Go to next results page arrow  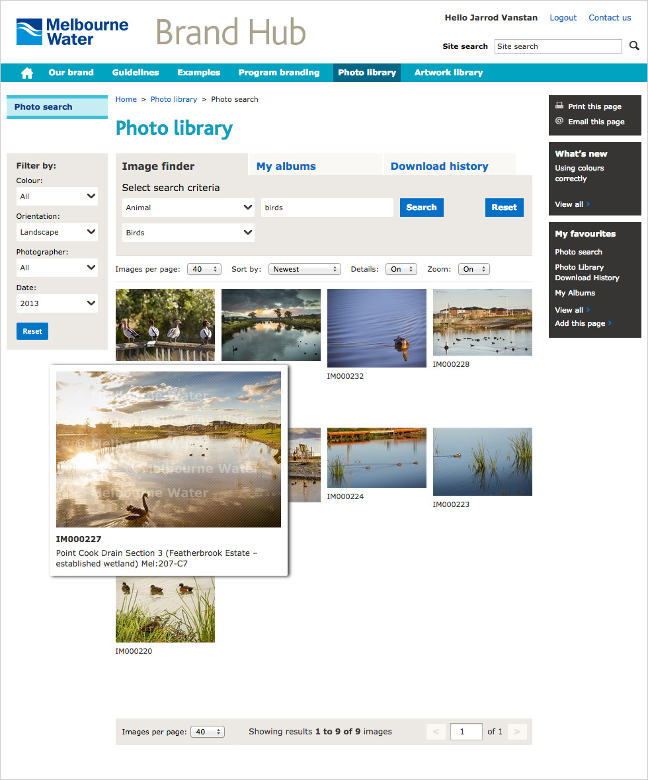point(517,732)
